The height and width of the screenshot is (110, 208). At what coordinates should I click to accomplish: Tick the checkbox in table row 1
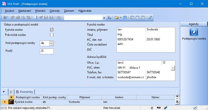point(11,102)
